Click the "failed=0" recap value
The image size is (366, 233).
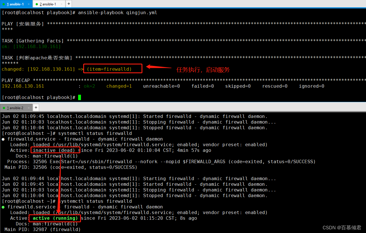[x=203, y=86]
